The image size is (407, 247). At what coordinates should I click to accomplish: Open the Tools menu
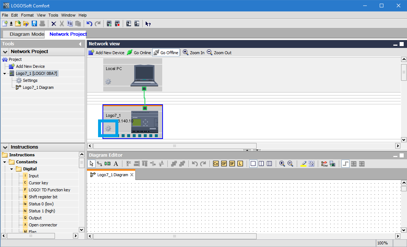(x=53, y=15)
